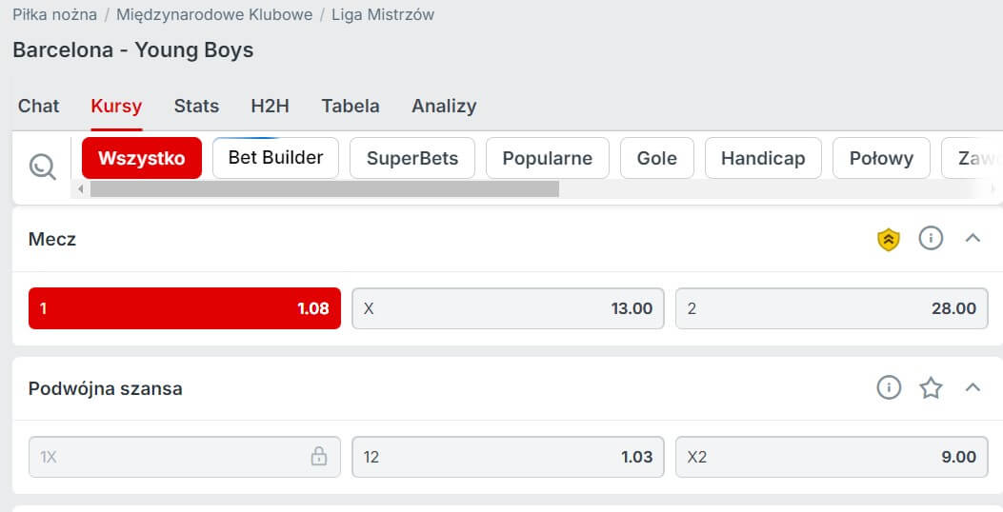Click the horizontal filter scrollbar
The height and width of the screenshot is (512, 1003).
pos(324,189)
